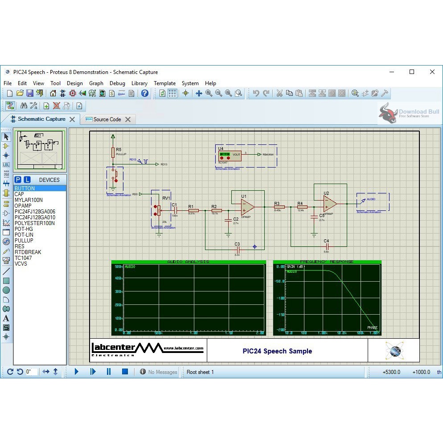This screenshot has width=443, height=443.
Task: Click the P pick devices button
Action: pos(18,180)
